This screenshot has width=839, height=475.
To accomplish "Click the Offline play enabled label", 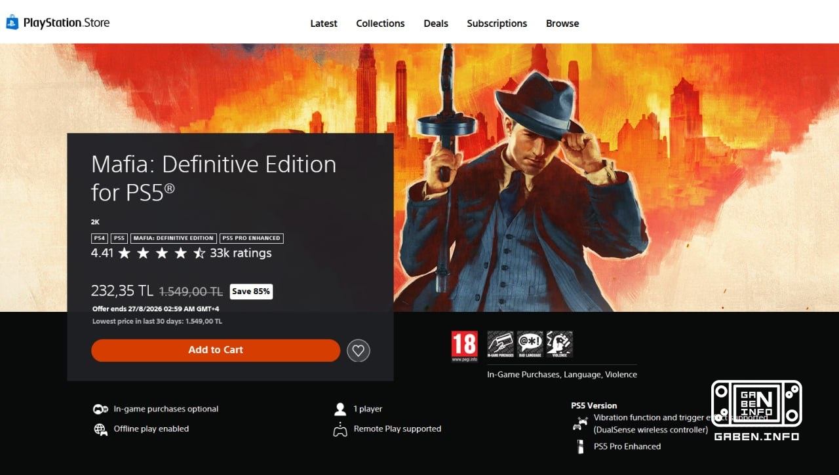I will click(151, 429).
